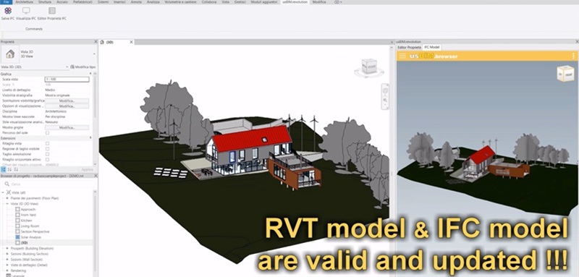This screenshot has height=277, width=579.
Task: Click the Applica button
Action: pos(87,169)
